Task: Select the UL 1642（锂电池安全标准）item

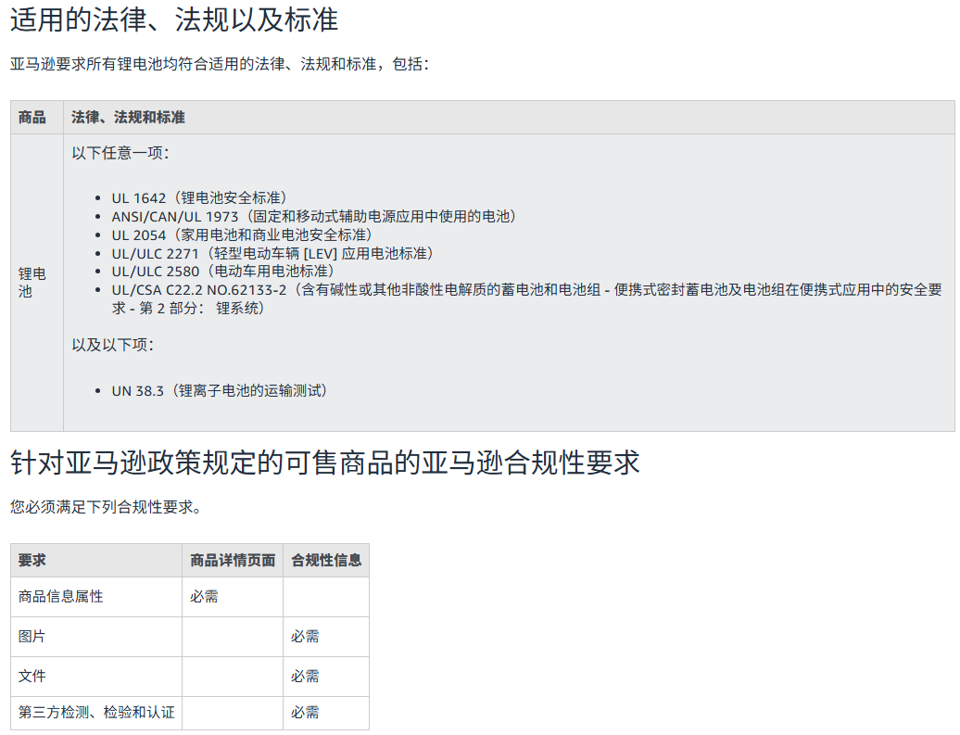Action: [x=199, y=197]
